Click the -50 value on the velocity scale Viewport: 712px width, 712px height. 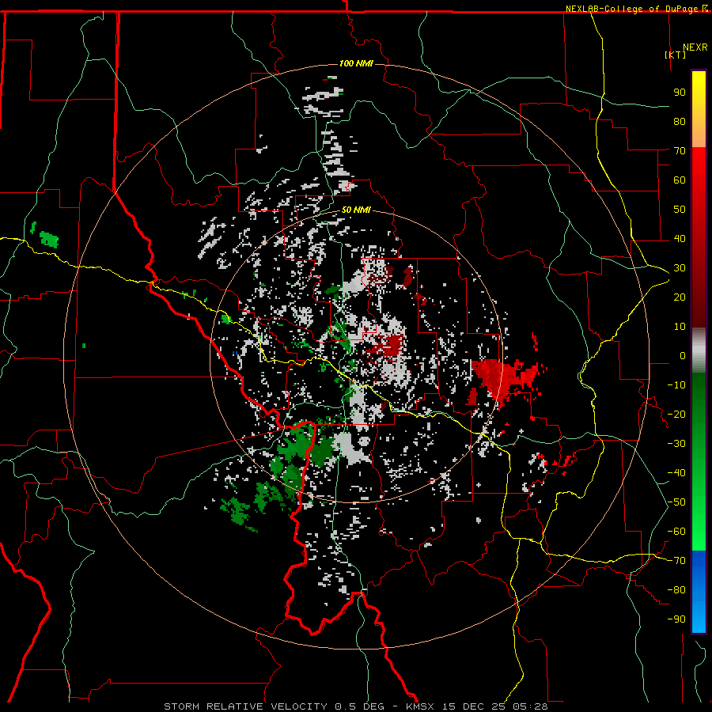pos(676,502)
